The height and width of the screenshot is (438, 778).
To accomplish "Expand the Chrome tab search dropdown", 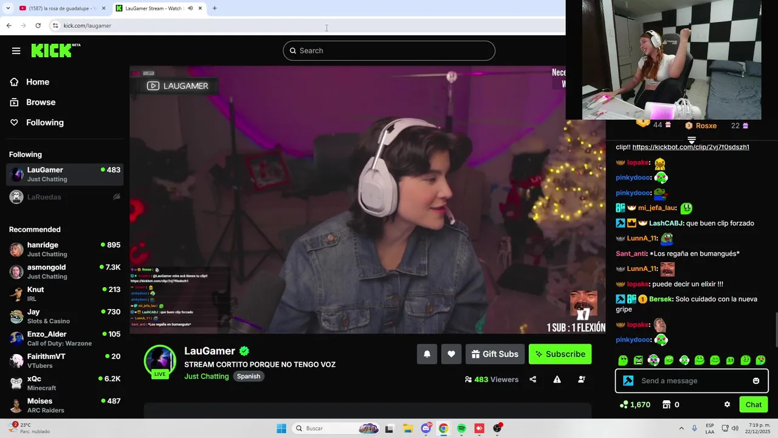I will (x=7, y=9).
